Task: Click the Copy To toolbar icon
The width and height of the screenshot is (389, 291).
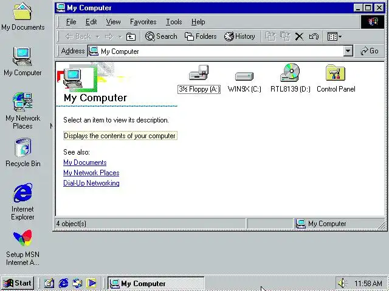Action: [x=285, y=36]
